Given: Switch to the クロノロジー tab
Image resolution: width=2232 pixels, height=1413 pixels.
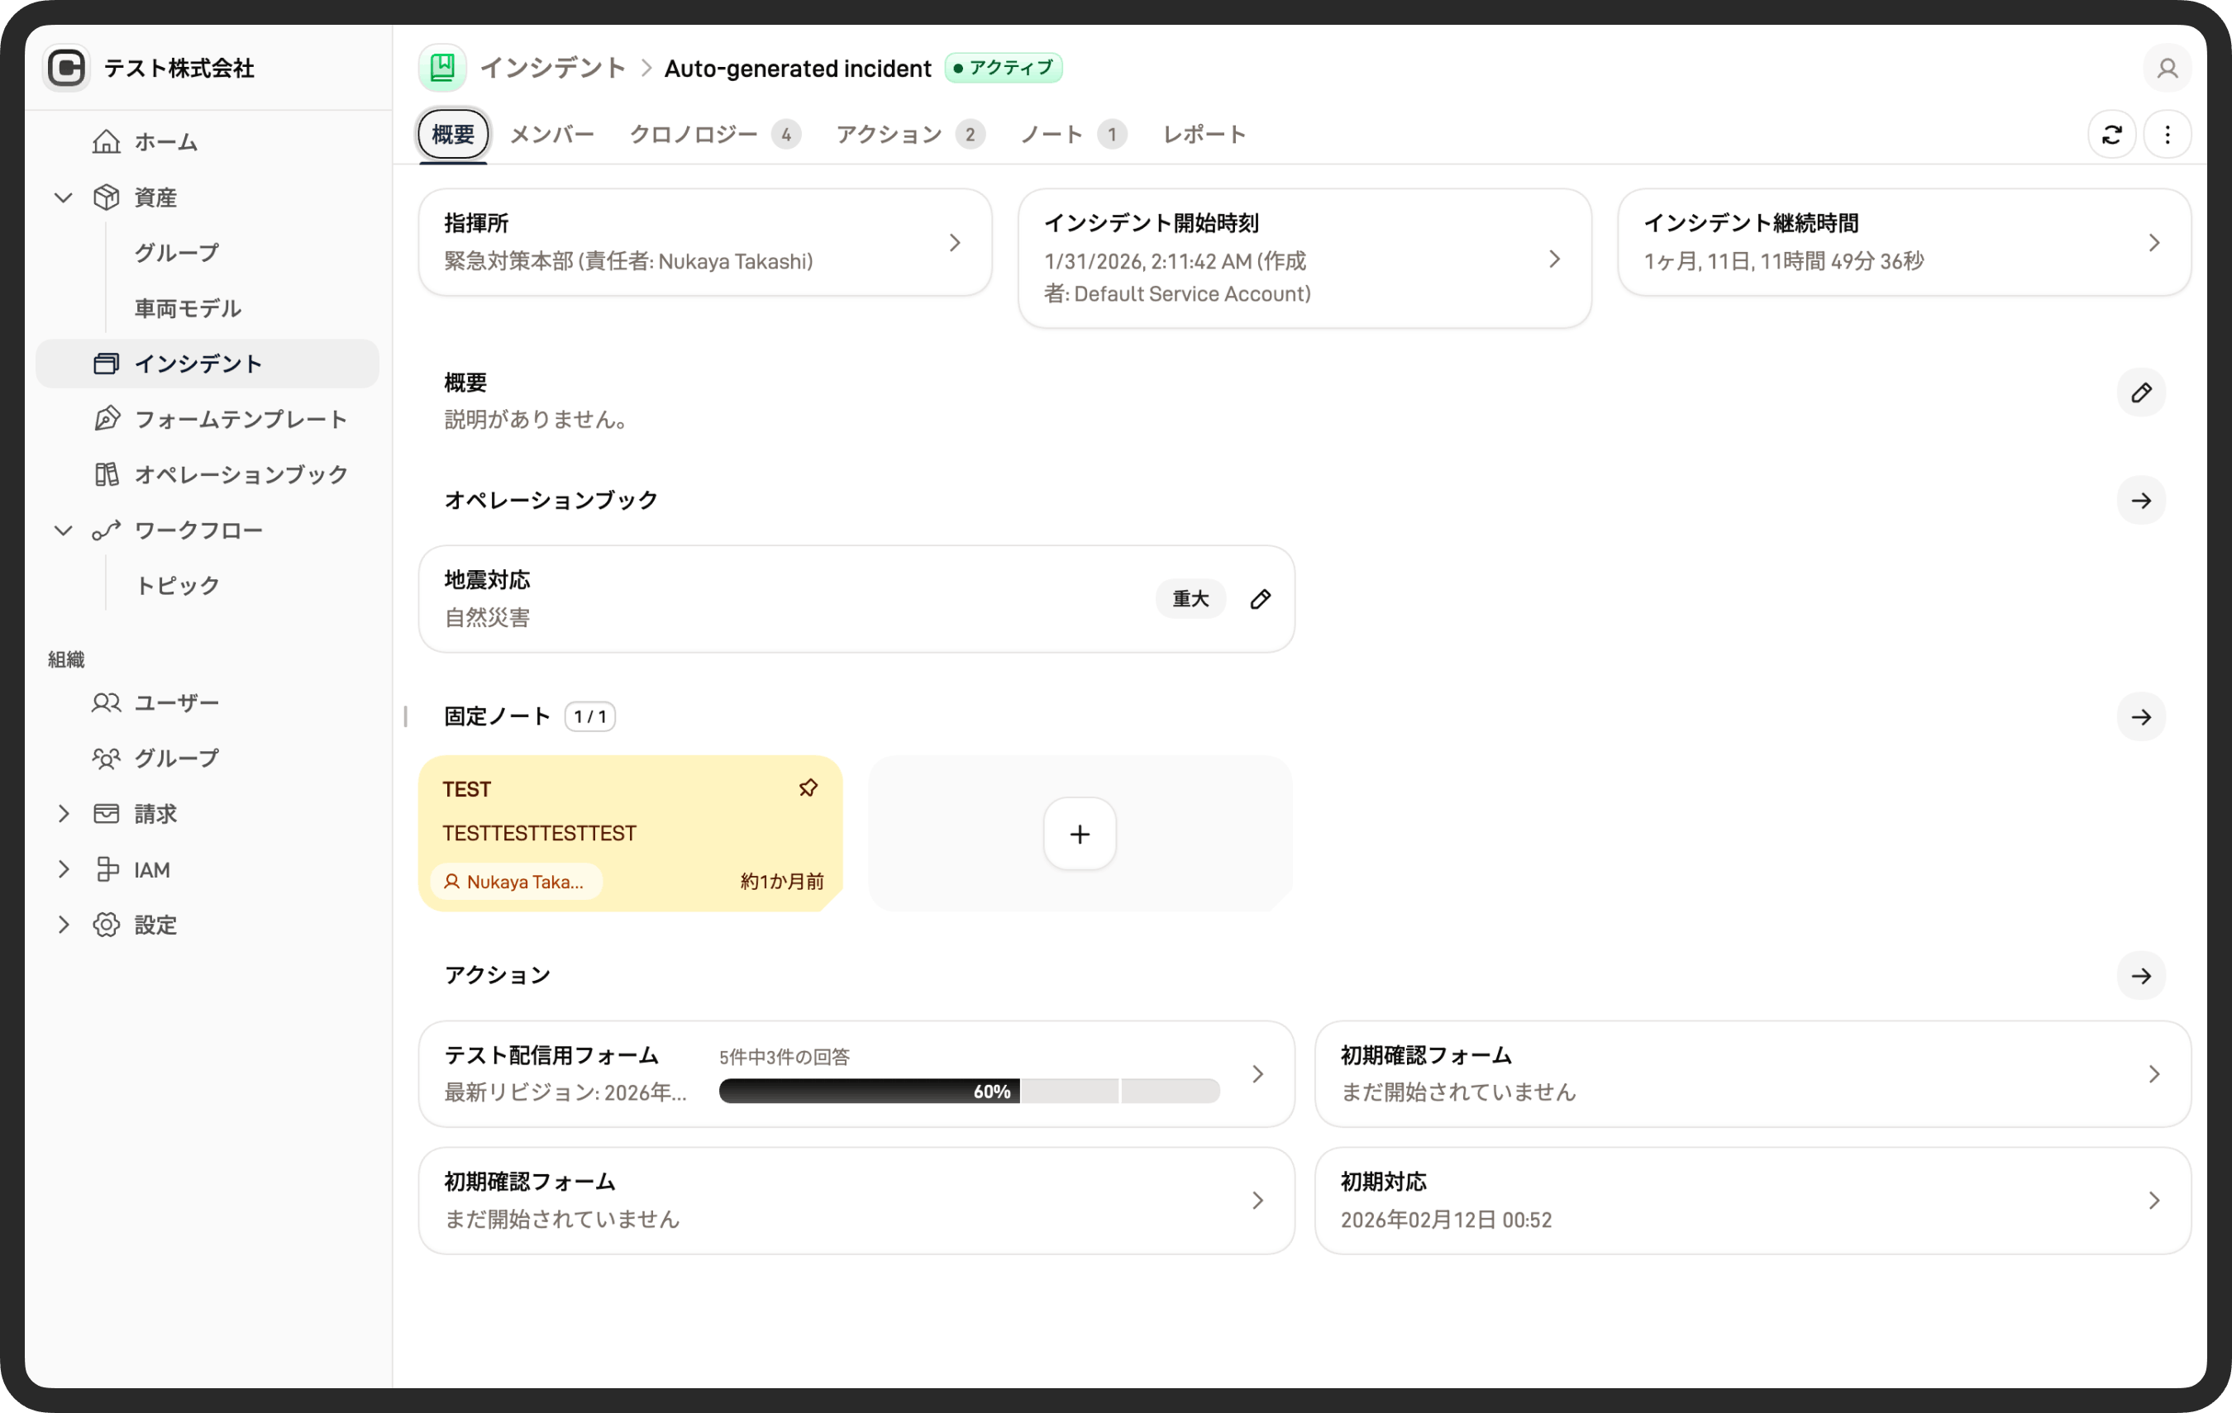Looking at the screenshot, I should pos(694,136).
